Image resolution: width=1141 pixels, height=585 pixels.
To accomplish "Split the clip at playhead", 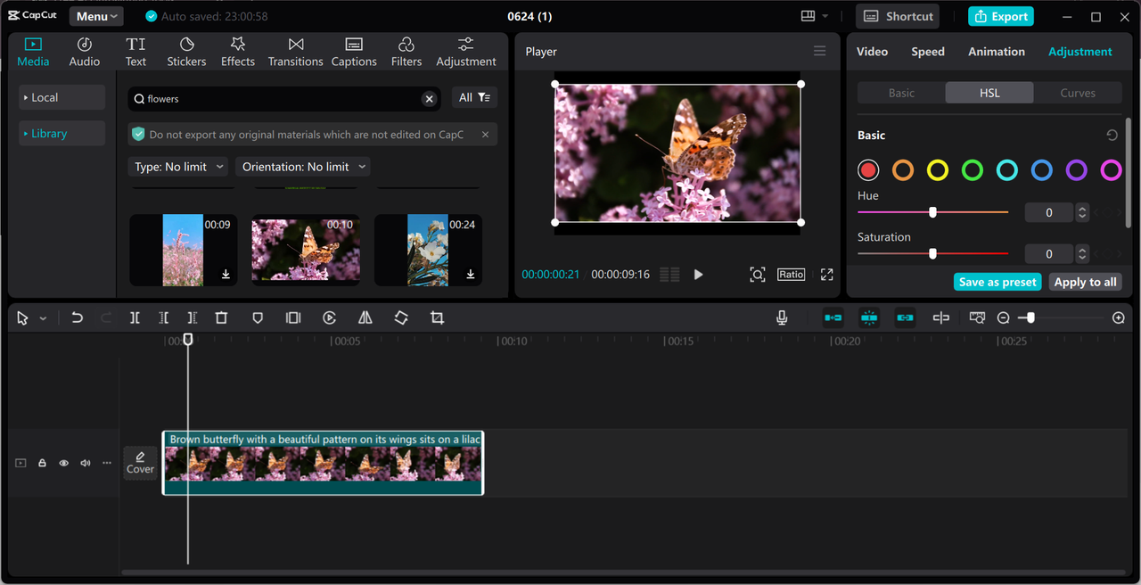I will (135, 317).
